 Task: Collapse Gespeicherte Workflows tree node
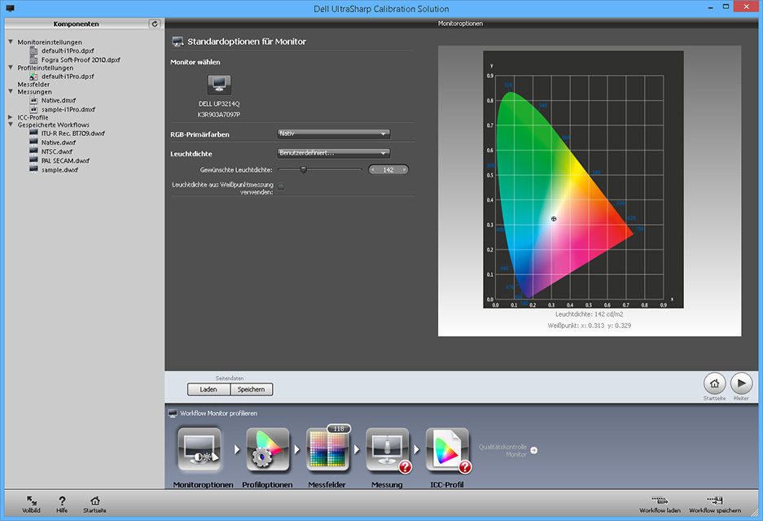pyautogui.click(x=11, y=125)
